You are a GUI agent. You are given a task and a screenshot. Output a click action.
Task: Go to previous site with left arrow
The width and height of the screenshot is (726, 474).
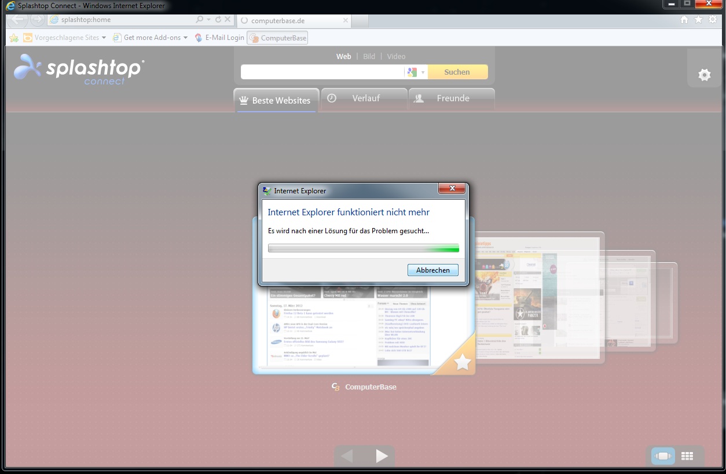347,456
